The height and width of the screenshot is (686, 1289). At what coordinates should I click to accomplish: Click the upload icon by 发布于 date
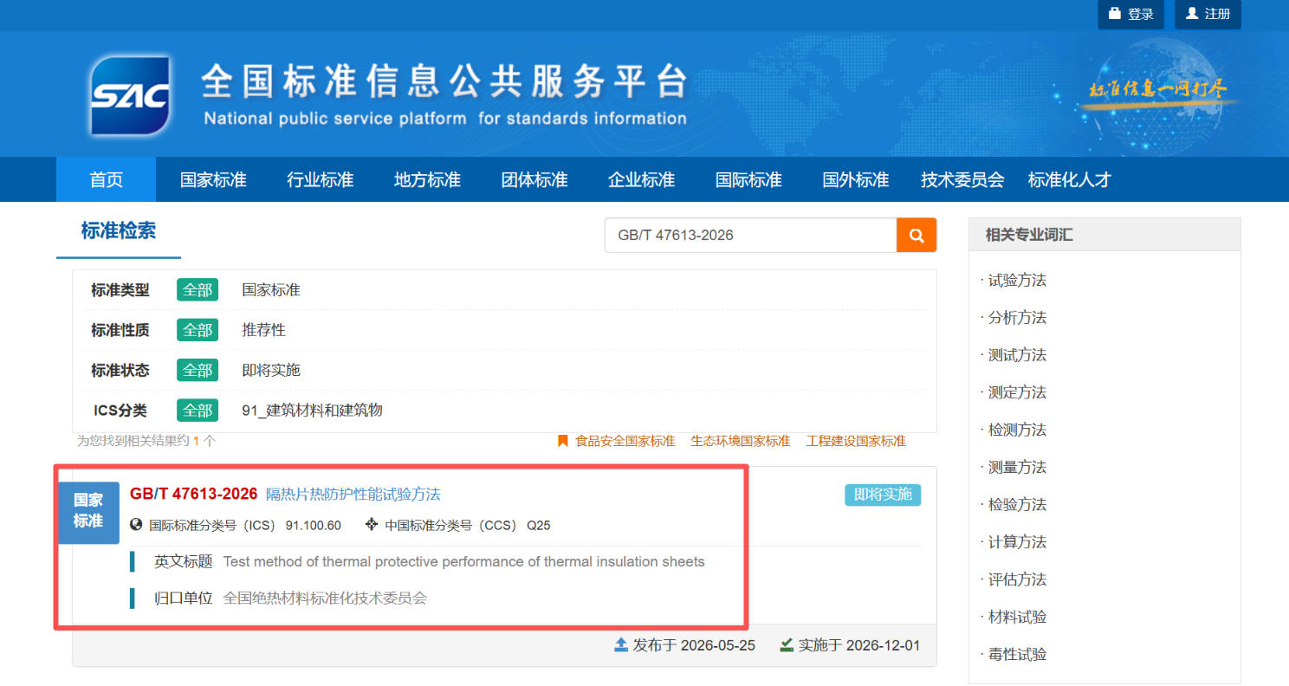[x=621, y=644]
